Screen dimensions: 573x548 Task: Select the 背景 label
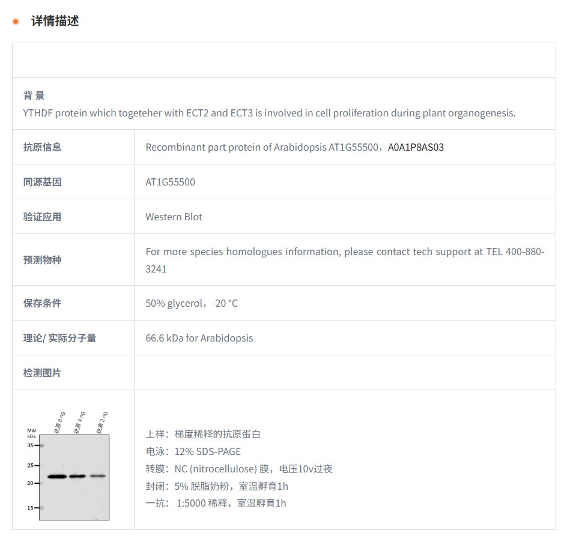tap(34, 95)
